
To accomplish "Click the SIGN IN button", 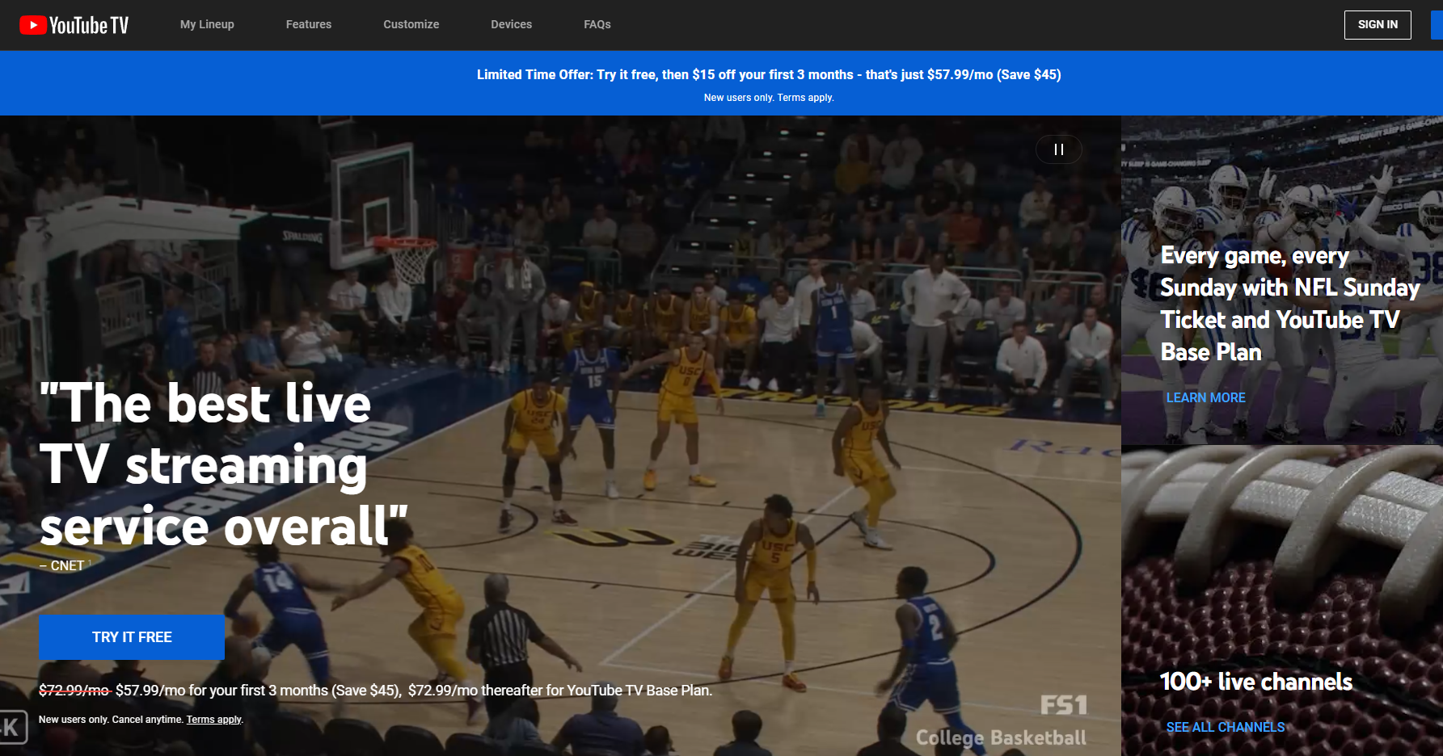I will (x=1378, y=24).
